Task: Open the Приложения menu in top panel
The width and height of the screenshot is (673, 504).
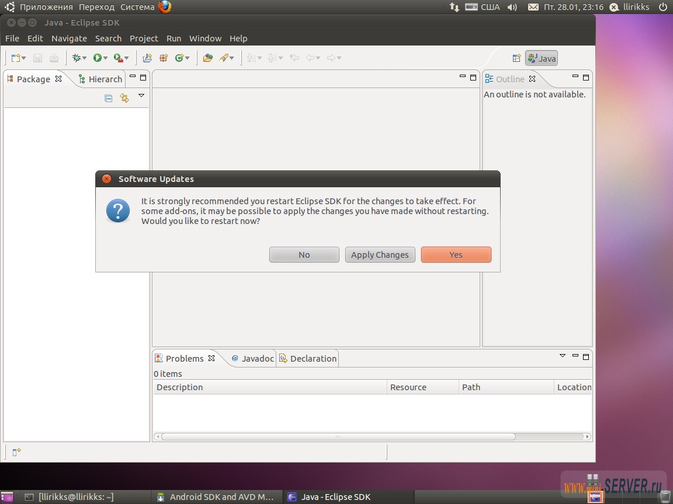Action: [x=46, y=7]
